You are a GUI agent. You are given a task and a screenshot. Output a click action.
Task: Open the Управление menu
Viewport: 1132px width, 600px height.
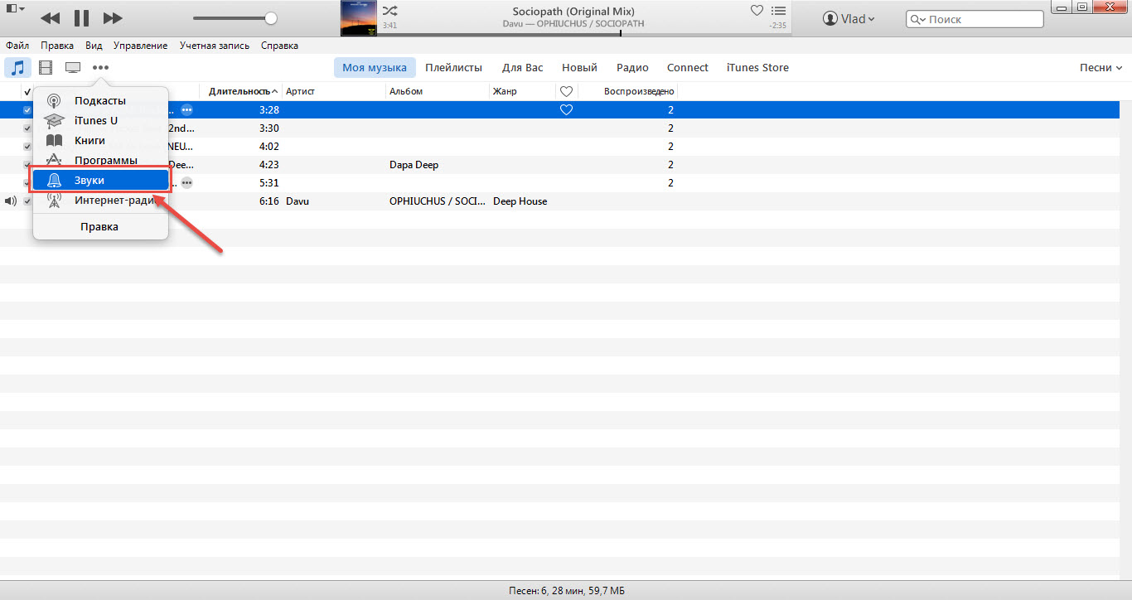click(x=140, y=46)
